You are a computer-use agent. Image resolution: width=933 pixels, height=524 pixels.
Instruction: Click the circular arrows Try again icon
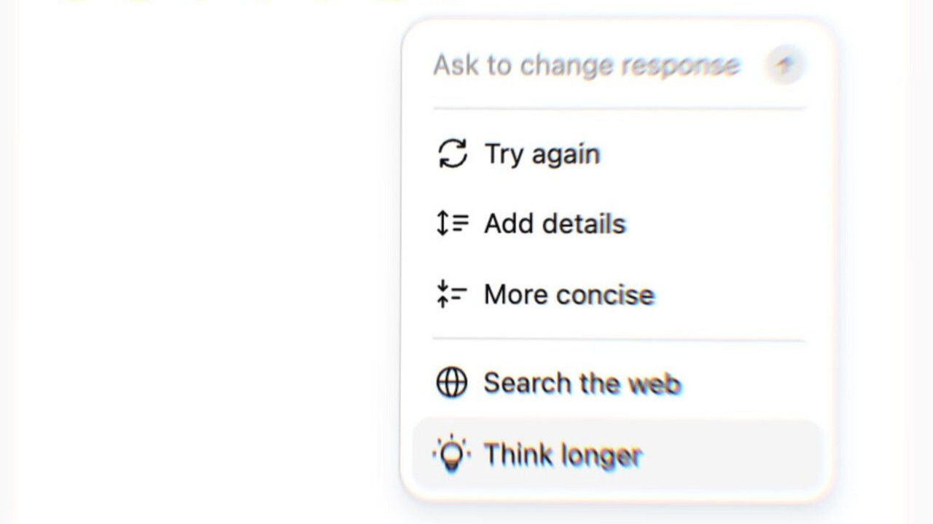[452, 154]
